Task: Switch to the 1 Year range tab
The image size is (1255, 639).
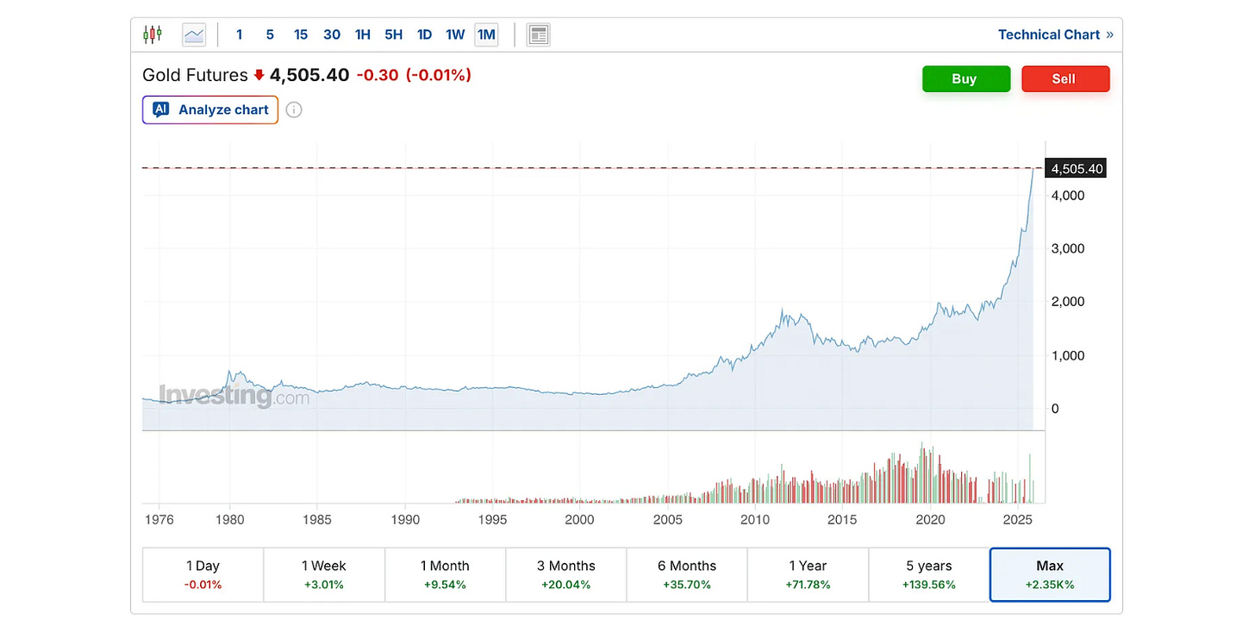Action: point(808,574)
